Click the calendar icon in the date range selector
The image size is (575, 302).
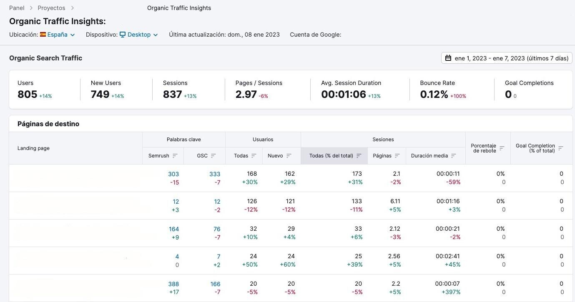[448, 58]
